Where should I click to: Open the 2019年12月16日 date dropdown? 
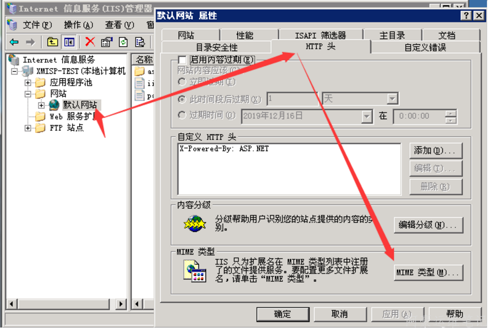click(x=367, y=116)
